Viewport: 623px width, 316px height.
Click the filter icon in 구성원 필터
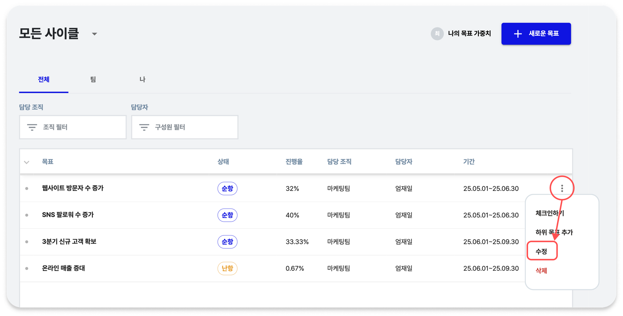tap(144, 127)
